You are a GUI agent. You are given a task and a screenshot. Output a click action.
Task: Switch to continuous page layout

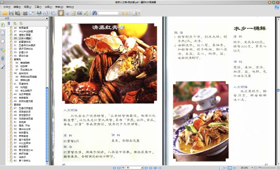(225, 168)
